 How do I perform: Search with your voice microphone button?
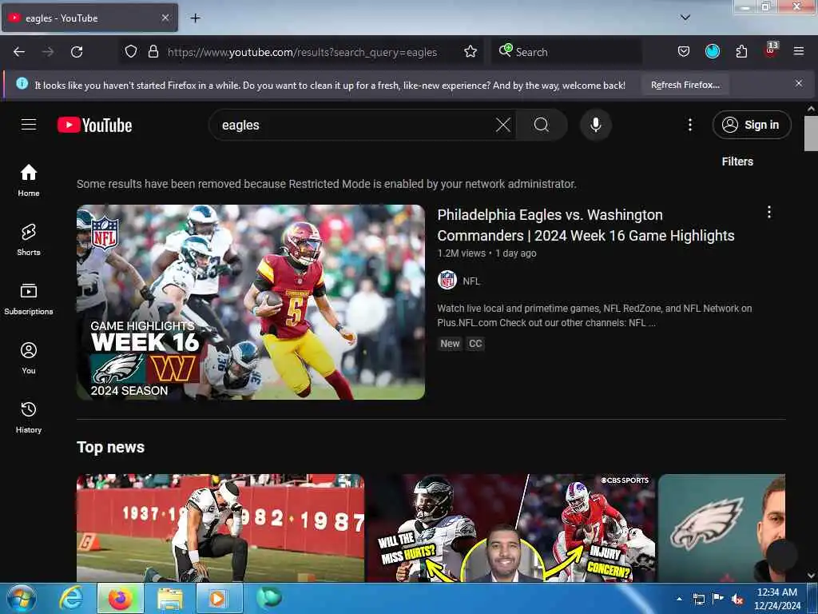596,126
